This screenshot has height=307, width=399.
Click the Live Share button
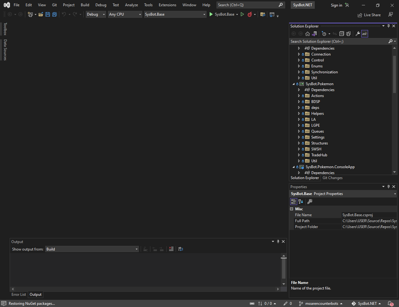369,15
